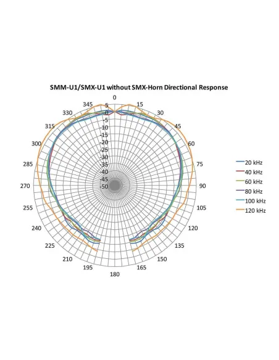Click the 180 degree angle label
The width and height of the screenshot is (279, 360).
115,274
